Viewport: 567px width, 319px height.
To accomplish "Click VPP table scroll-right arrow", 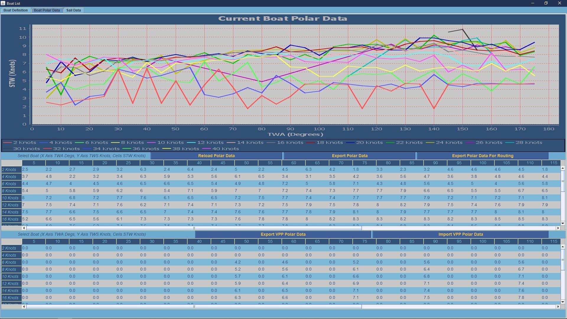I will pyautogui.click(x=558, y=307).
